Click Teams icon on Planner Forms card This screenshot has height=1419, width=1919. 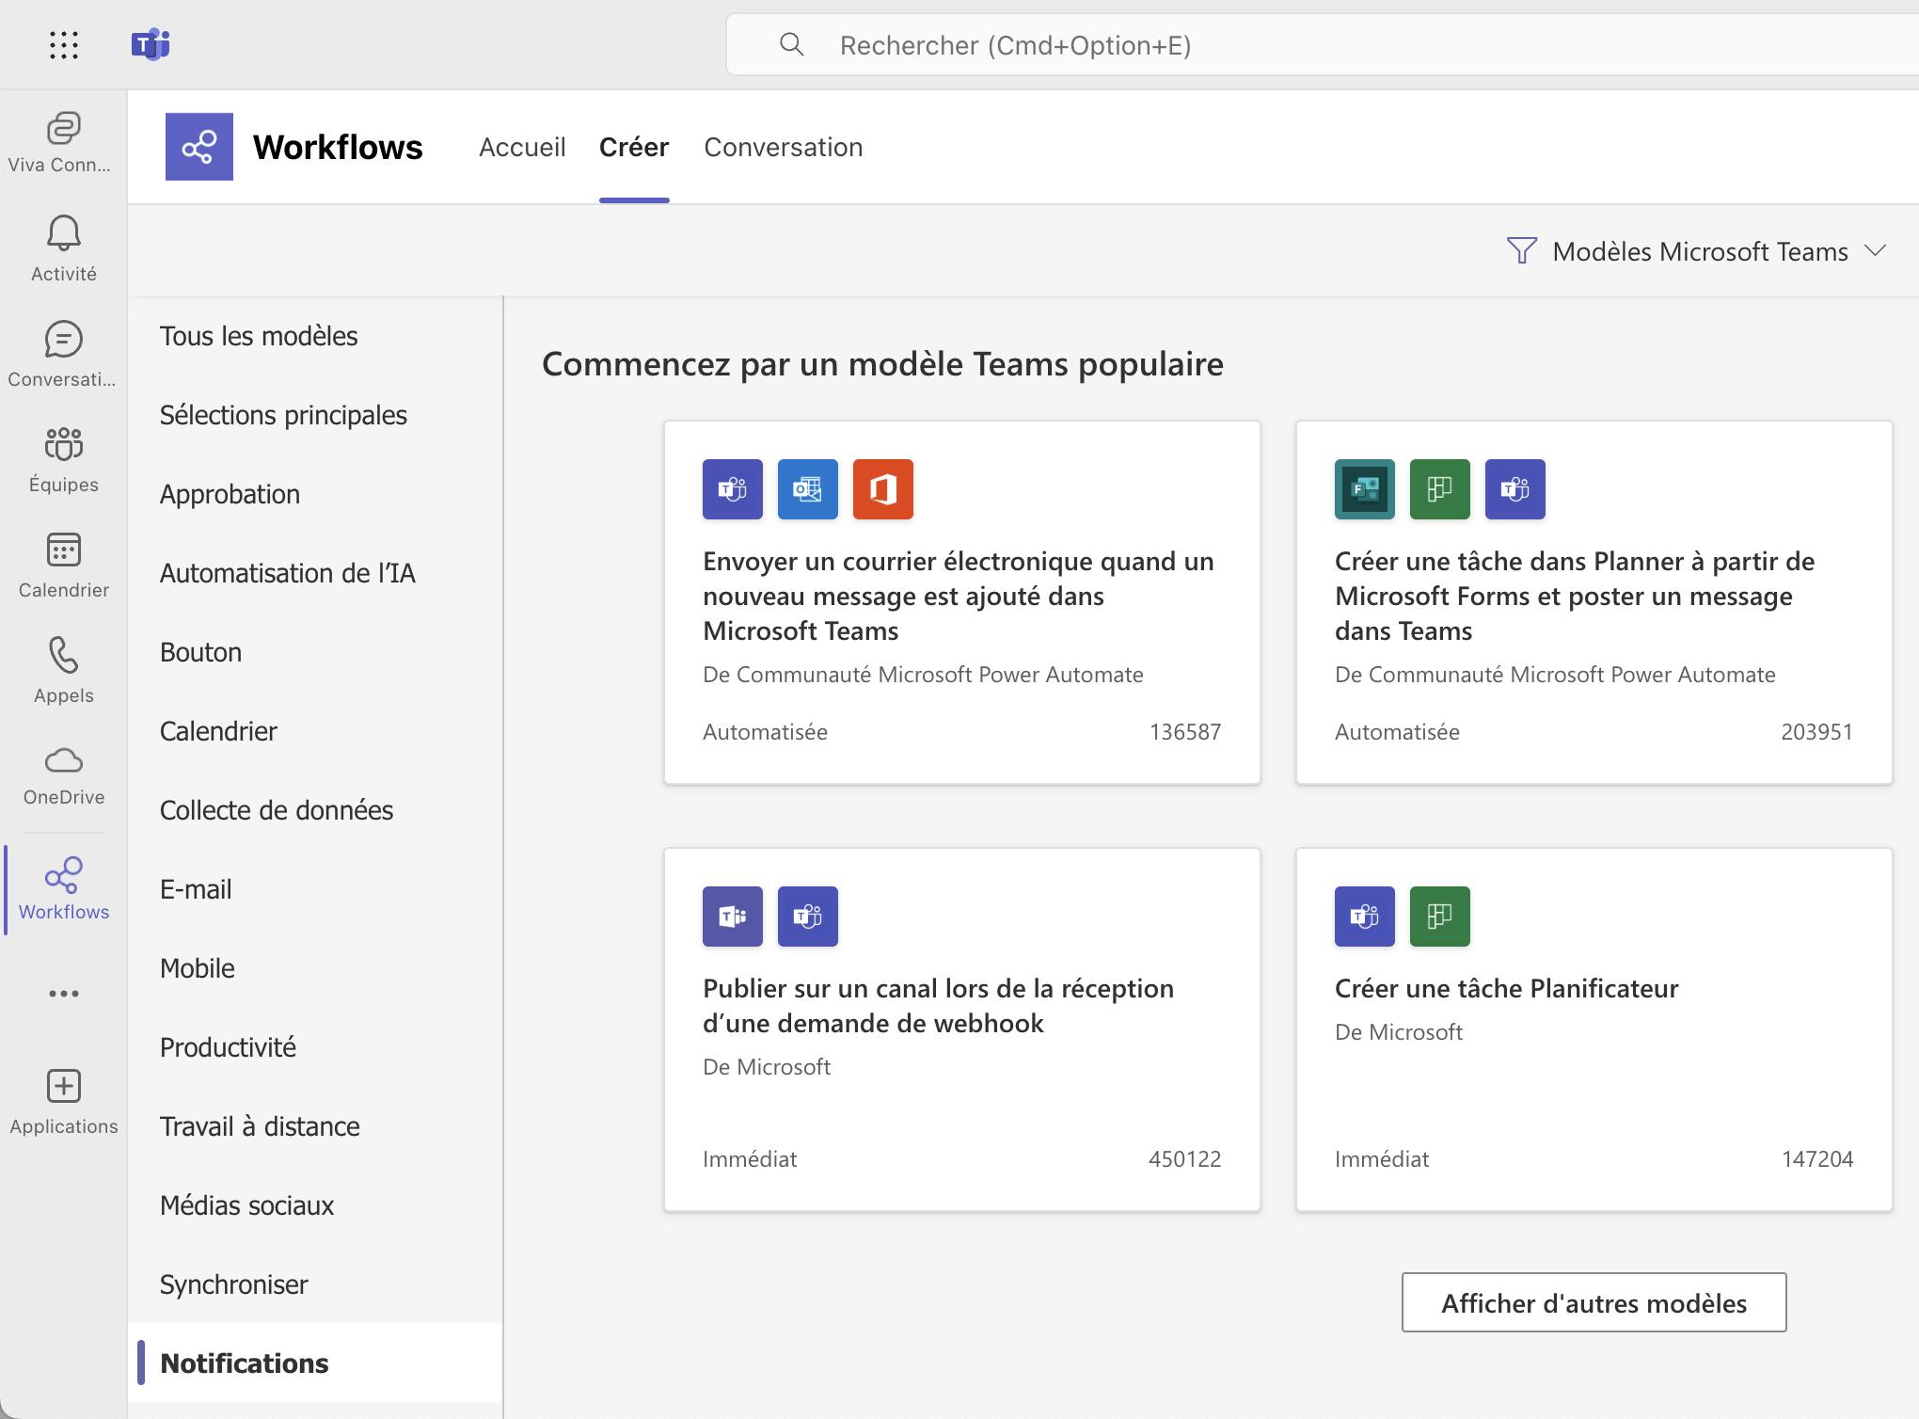click(x=1515, y=489)
